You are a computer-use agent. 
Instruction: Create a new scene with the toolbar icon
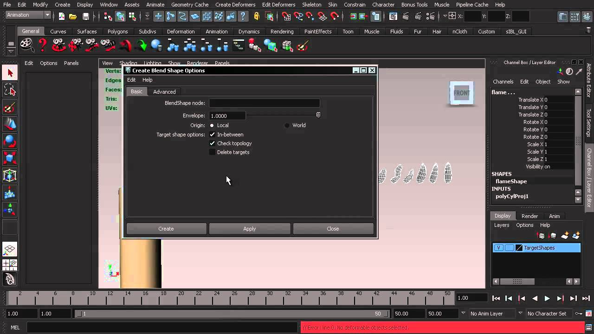tap(62, 16)
